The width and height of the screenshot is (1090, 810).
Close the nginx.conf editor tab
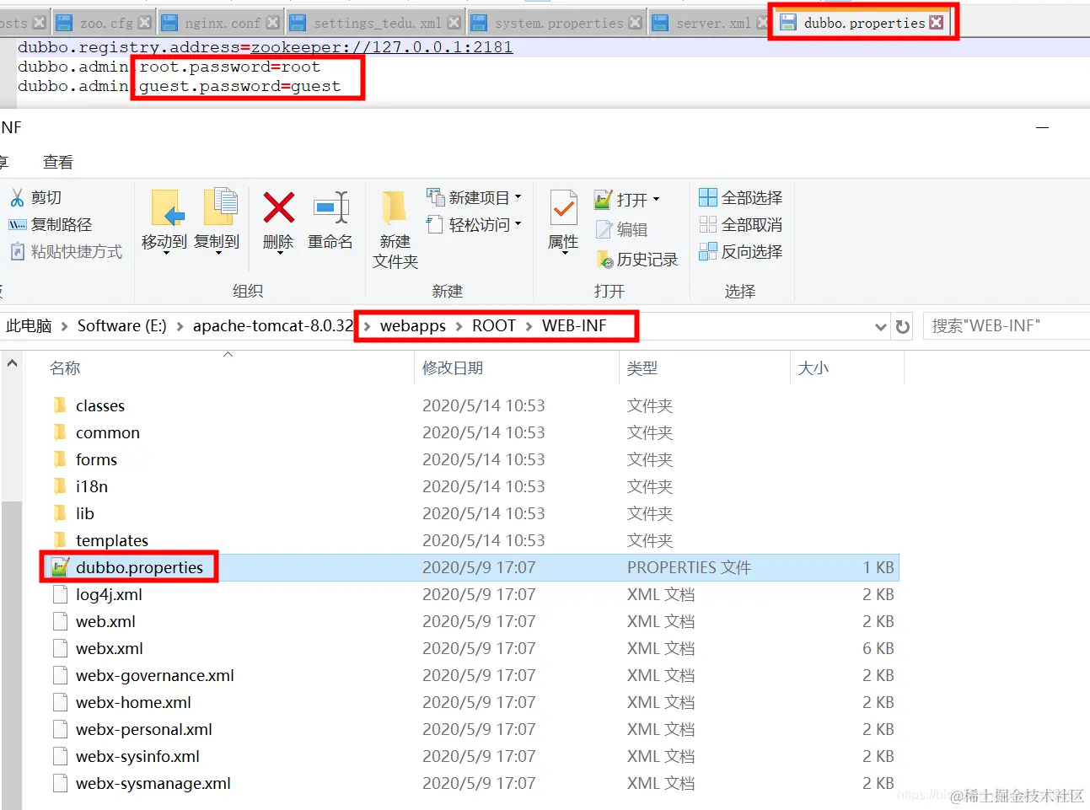272,23
